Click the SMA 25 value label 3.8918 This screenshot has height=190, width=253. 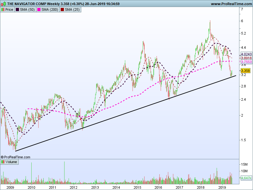click(x=246, y=58)
